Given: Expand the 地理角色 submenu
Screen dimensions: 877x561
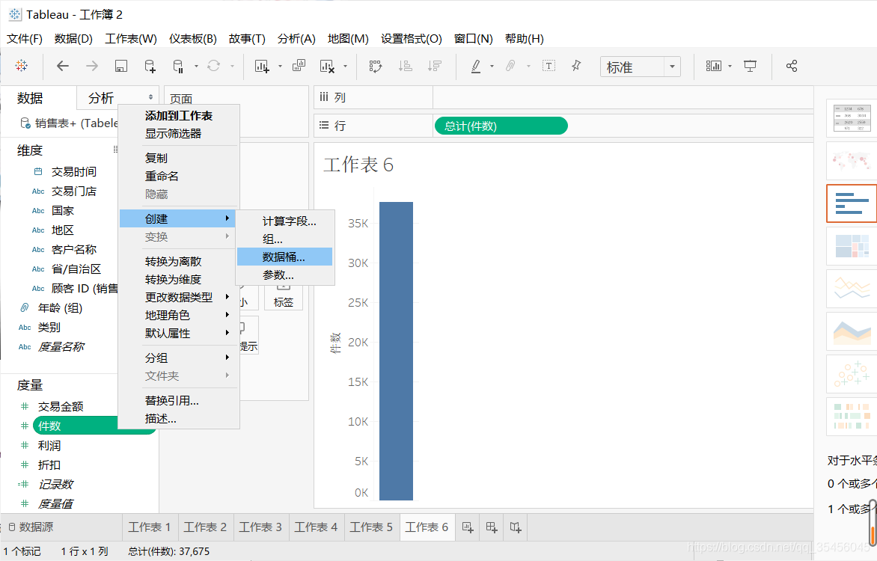Looking at the screenshot, I should [180, 315].
